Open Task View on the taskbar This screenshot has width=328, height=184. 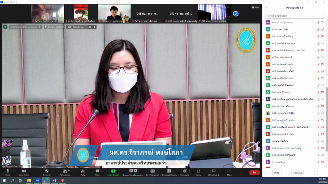coord(20,181)
